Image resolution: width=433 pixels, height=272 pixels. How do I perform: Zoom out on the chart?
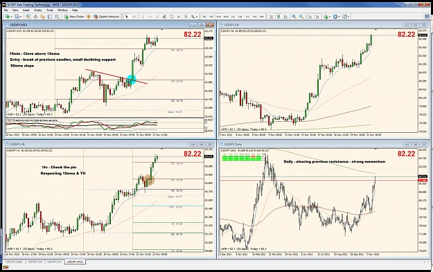[301, 17]
